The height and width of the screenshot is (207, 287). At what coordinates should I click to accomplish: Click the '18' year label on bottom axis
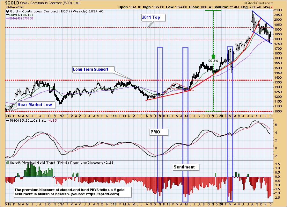pyautogui.click(x=115, y=204)
